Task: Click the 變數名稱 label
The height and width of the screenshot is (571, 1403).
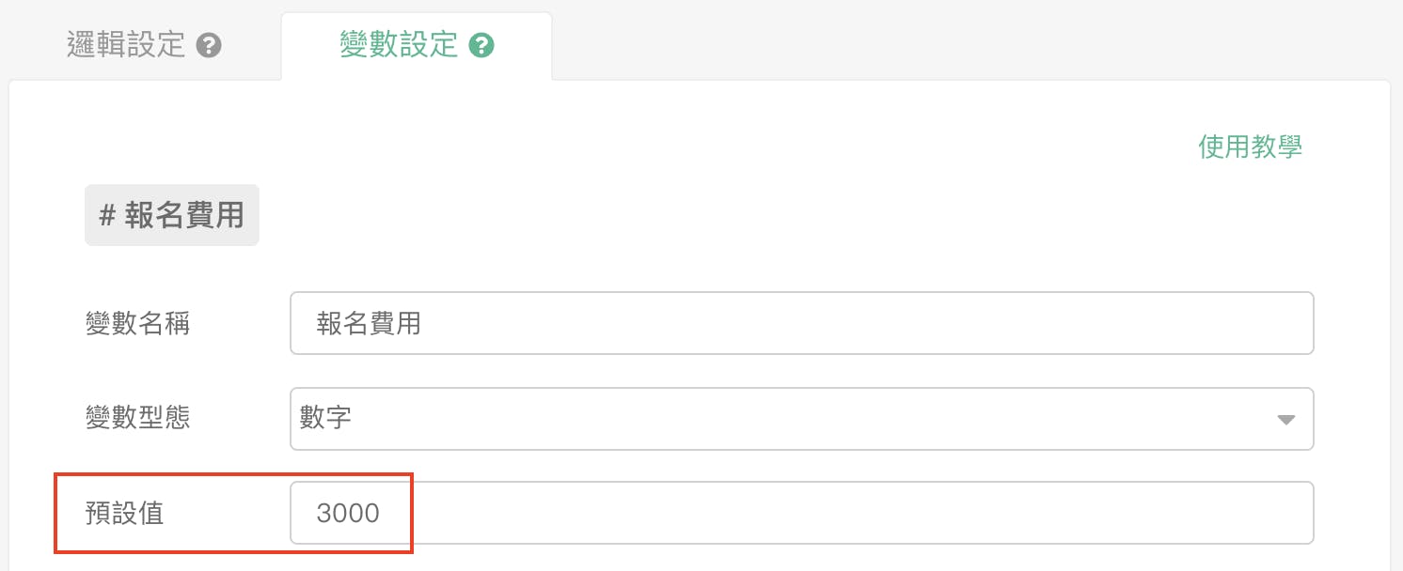Action: (x=138, y=324)
